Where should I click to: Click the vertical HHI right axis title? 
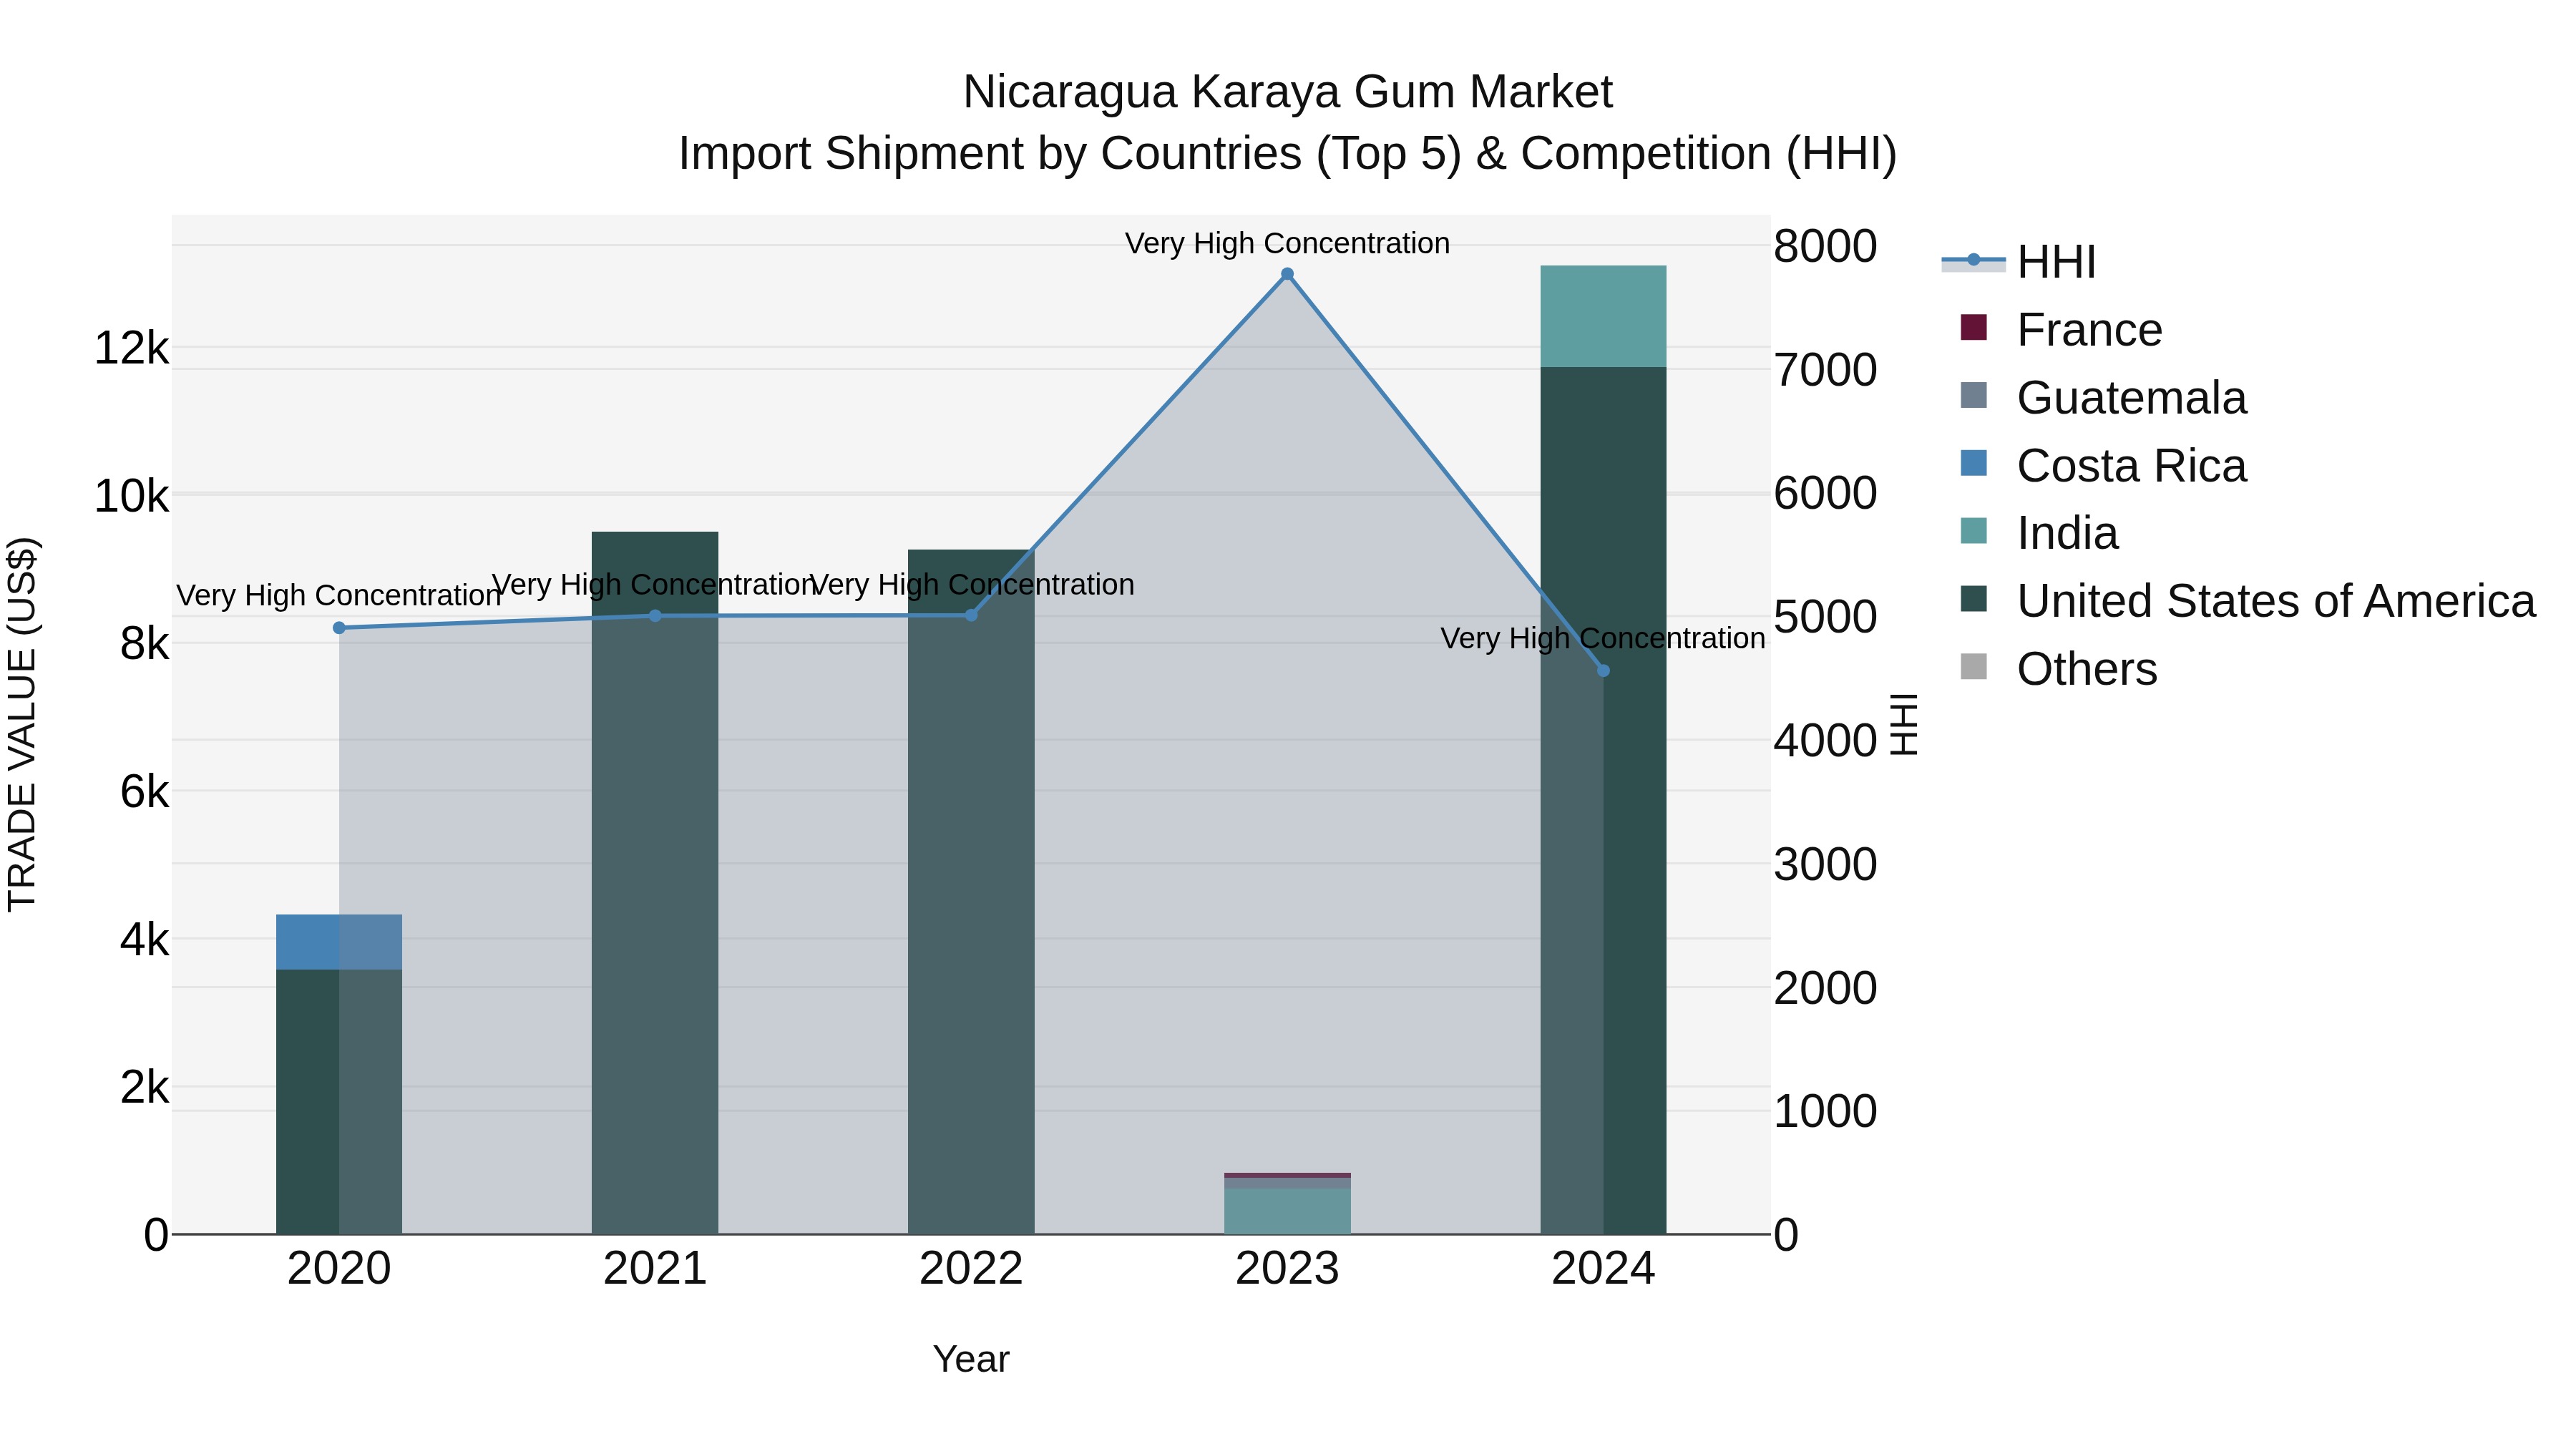click(1904, 725)
